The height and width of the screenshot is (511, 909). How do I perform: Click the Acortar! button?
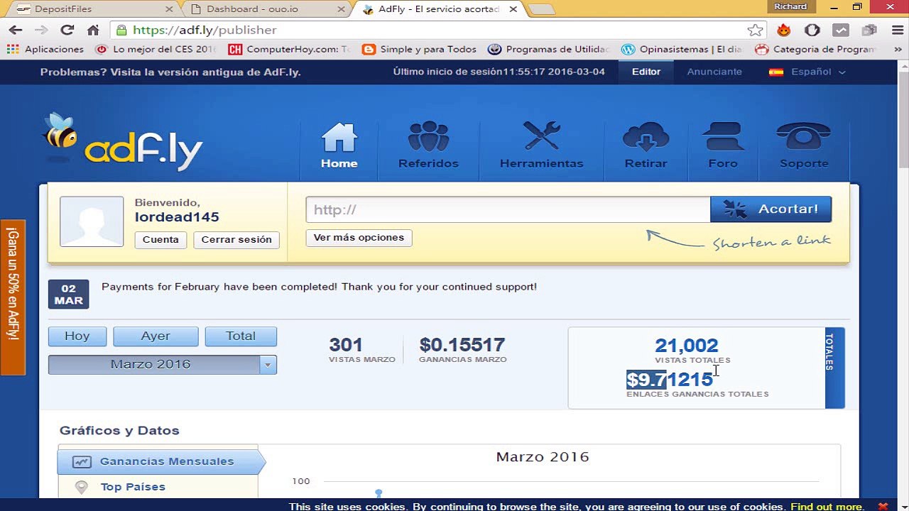[x=771, y=209]
